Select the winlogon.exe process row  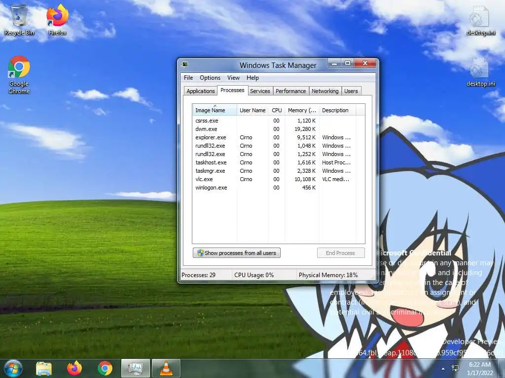click(279, 188)
